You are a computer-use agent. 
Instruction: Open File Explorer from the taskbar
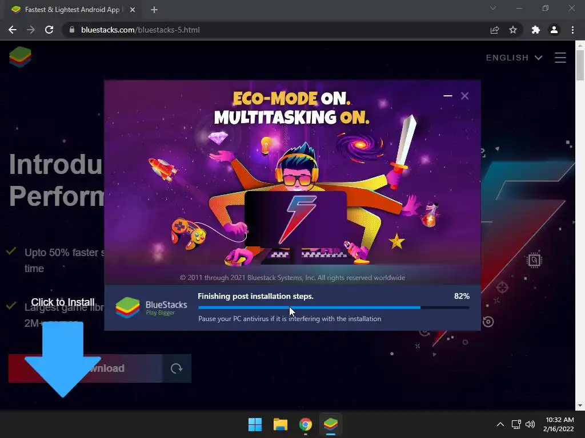point(280,424)
